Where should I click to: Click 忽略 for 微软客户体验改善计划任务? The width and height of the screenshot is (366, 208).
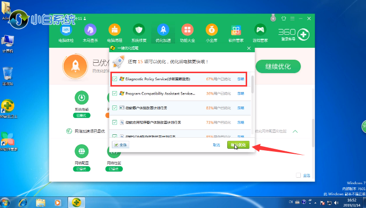241,108
